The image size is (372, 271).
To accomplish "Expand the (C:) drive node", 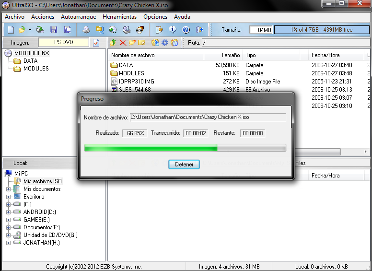I will click(x=8, y=204).
